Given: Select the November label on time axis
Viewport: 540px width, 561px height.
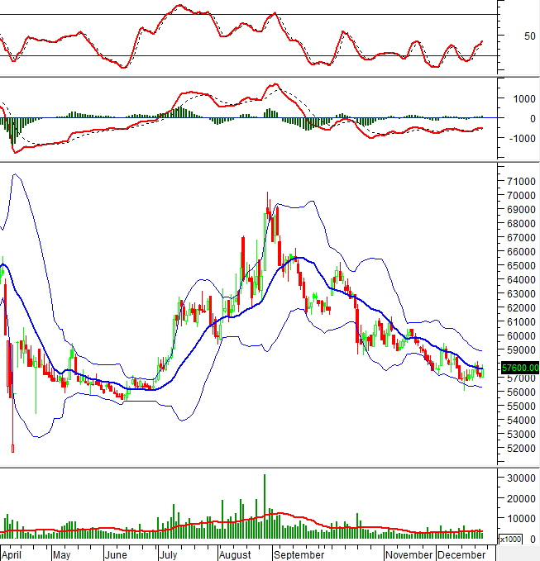Looking at the screenshot, I should click(409, 555).
